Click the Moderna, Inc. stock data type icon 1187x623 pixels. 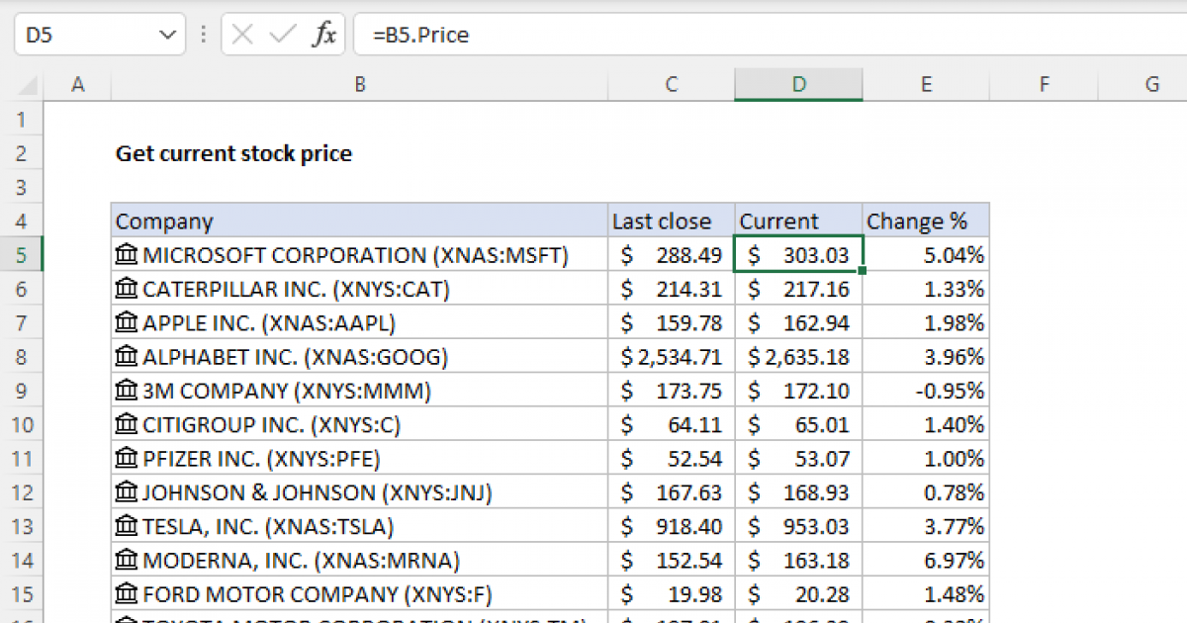(x=127, y=560)
